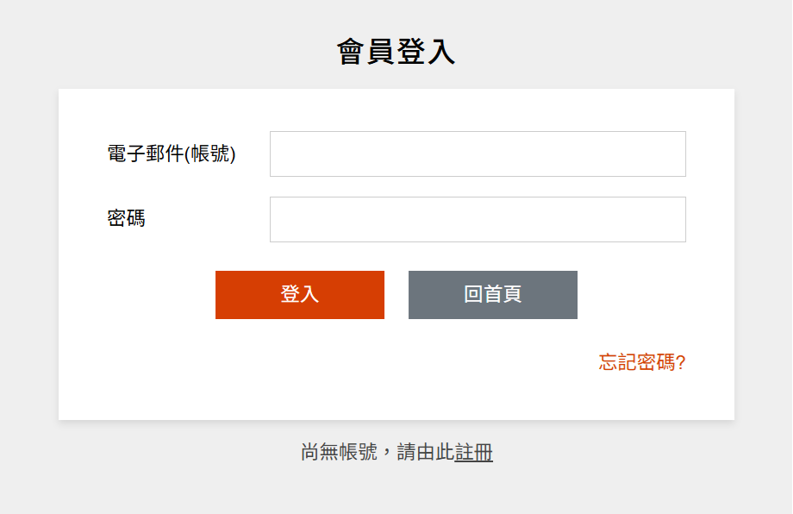Go to registration via 註冊

click(474, 452)
